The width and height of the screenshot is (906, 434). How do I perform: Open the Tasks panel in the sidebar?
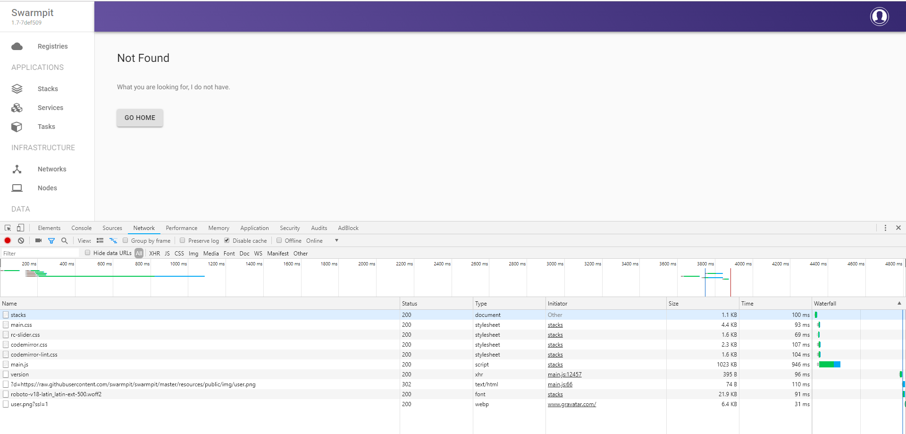click(x=46, y=127)
